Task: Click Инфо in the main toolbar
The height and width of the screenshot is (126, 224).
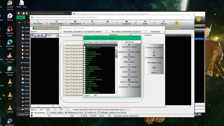Action: coord(145,22)
